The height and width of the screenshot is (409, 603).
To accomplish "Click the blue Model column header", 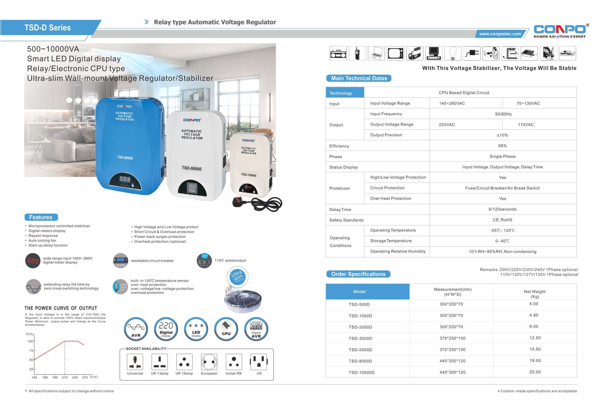I will point(367,292).
